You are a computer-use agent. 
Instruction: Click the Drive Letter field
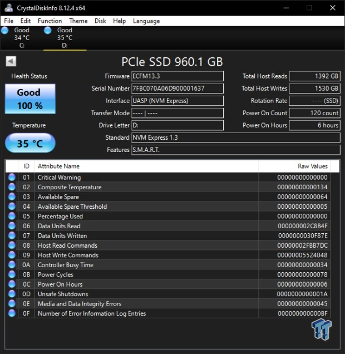pyautogui.click(x=178, y=125)
